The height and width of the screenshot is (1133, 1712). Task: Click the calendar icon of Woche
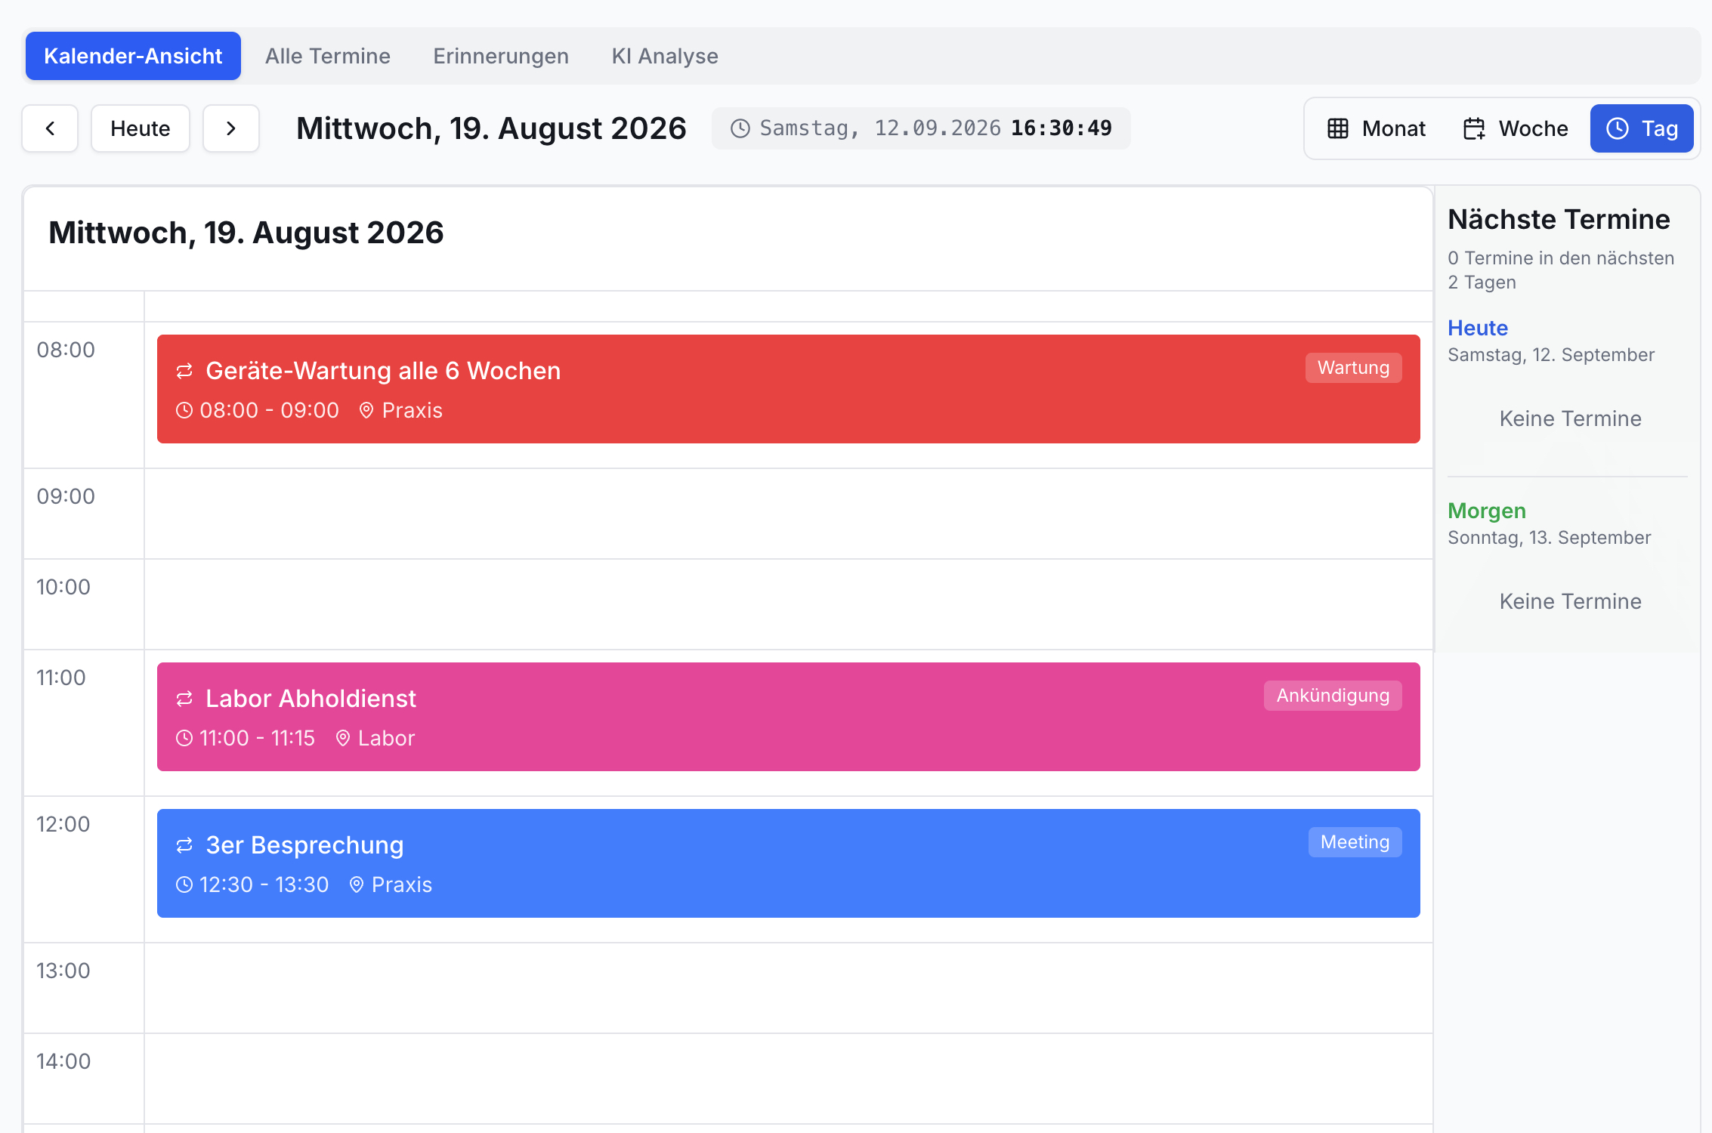1474,128
